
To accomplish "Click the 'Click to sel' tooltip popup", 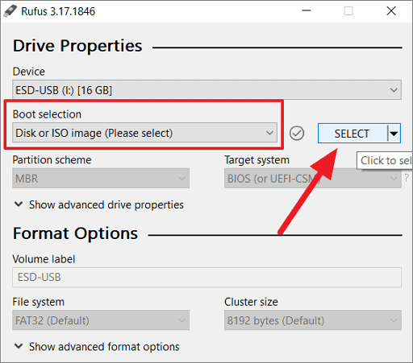I will pyautogui.click(x=385, y=160).
